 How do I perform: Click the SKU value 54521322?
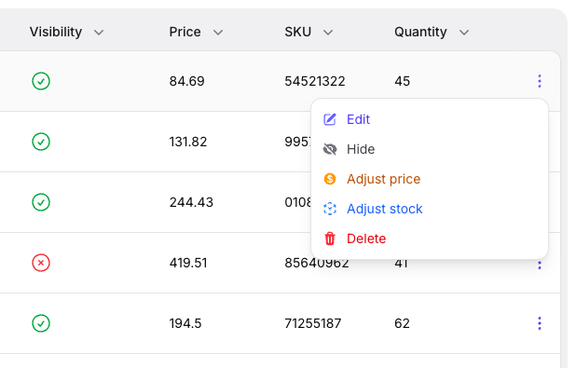tap(315, 81)
